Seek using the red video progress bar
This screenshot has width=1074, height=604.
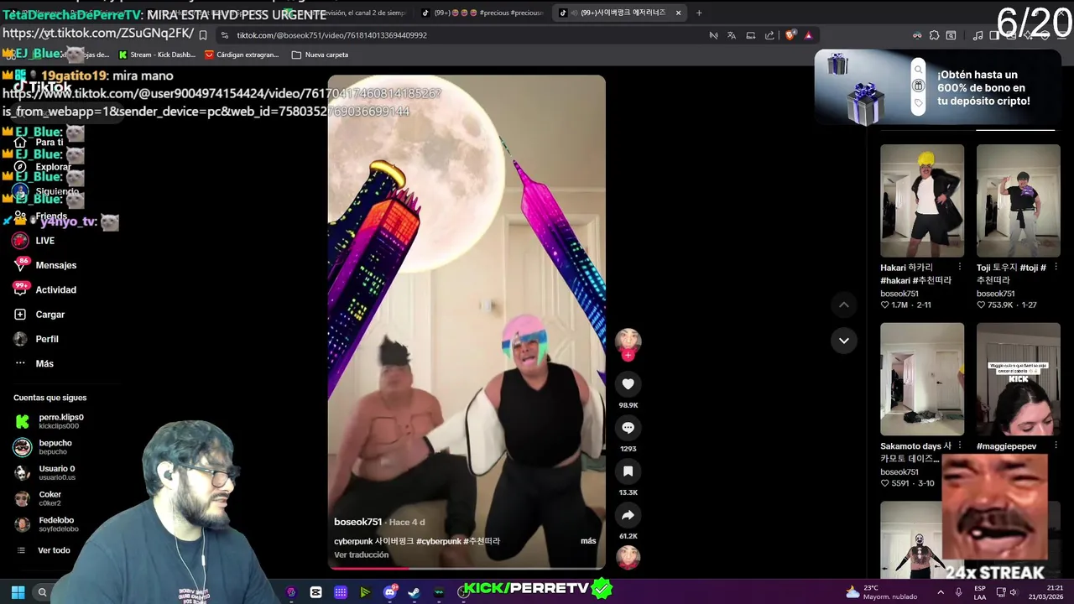[467, 568]
